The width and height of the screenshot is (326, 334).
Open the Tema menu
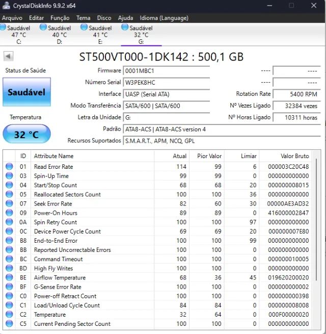[83, 18]
